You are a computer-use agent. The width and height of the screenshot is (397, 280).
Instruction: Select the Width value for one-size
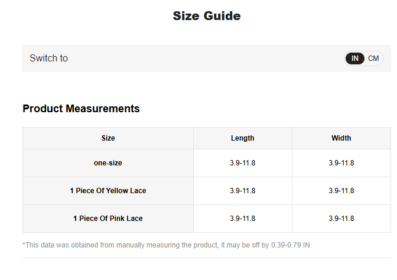click(x=341, y=163)
